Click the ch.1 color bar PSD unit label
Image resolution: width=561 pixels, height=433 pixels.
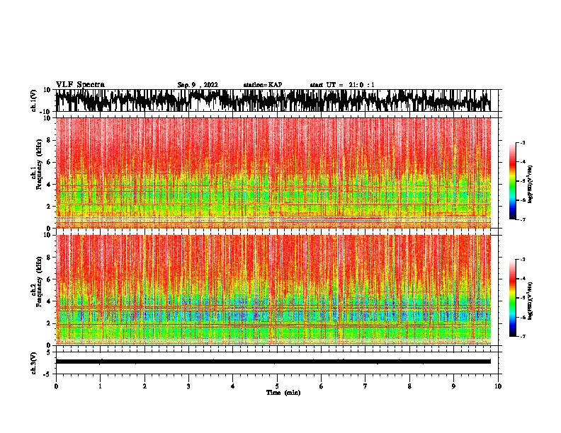pos(531,184)
